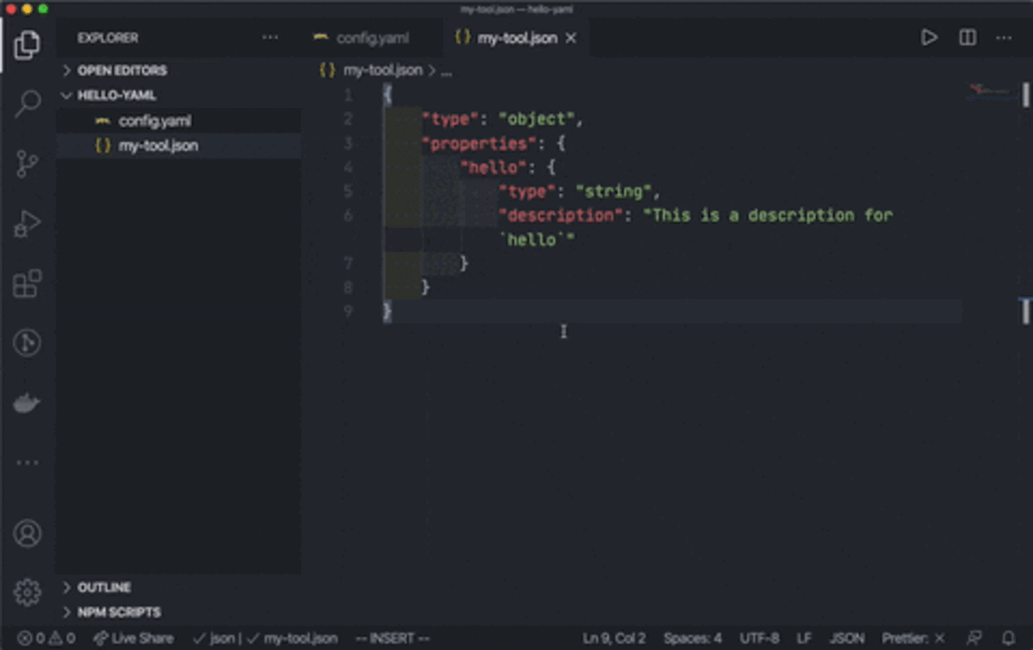This screenshot has width=1033, height=650.
Task: Open the Extensions view
Action: coord(27,284)
